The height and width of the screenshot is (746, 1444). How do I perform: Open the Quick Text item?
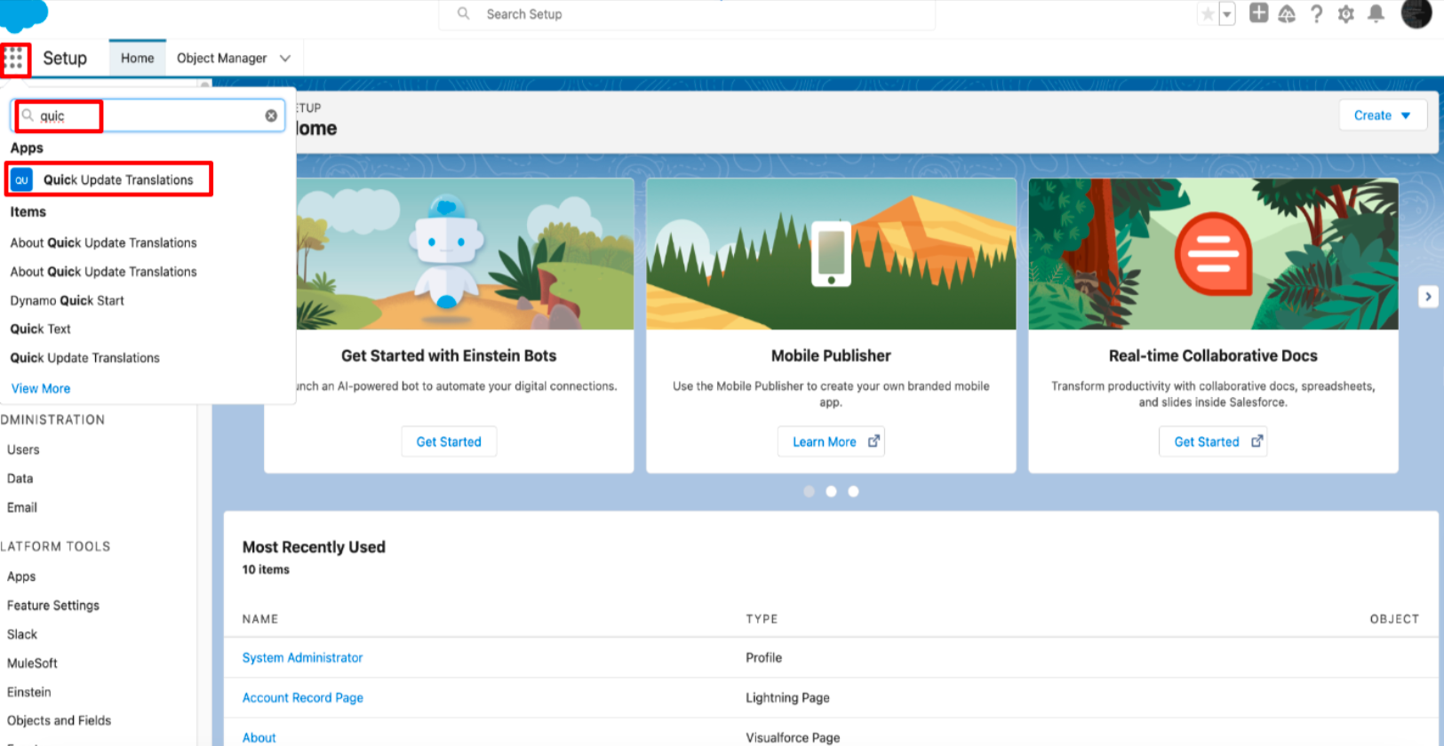click(40, 329)
